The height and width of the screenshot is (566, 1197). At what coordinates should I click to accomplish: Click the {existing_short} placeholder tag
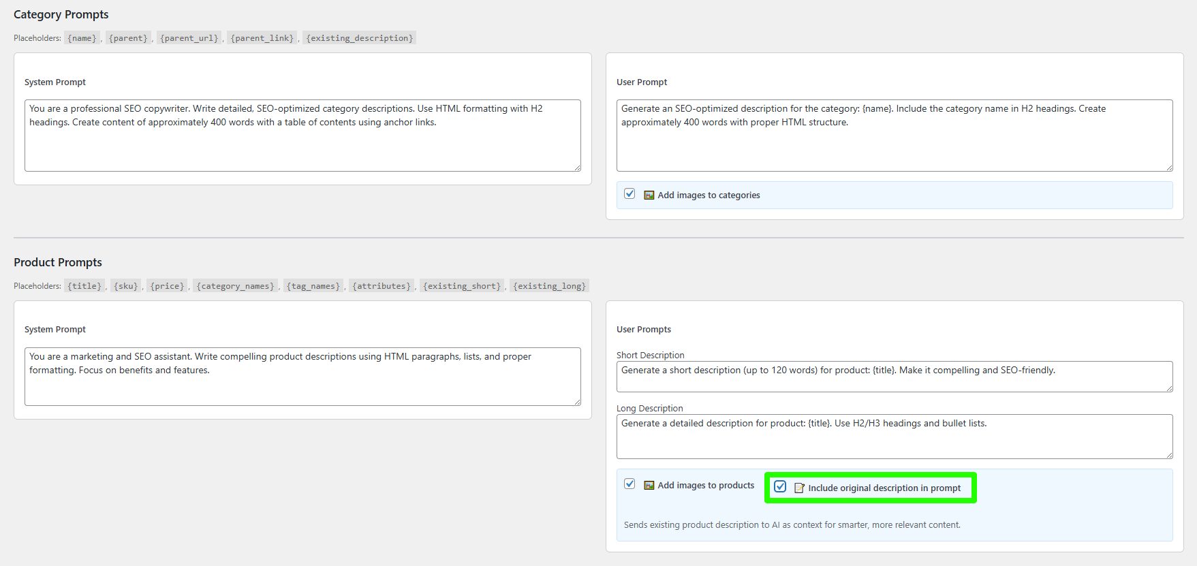coord(462,286)
